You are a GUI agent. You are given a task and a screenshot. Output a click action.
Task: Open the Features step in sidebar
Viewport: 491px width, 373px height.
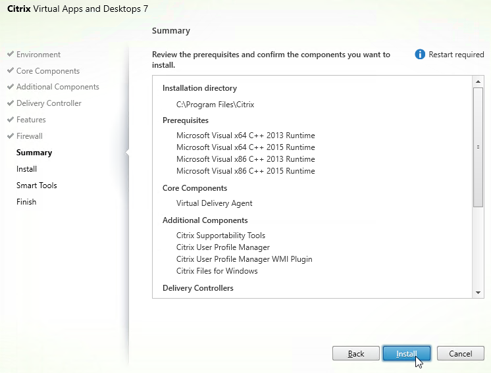click(31, 120)
